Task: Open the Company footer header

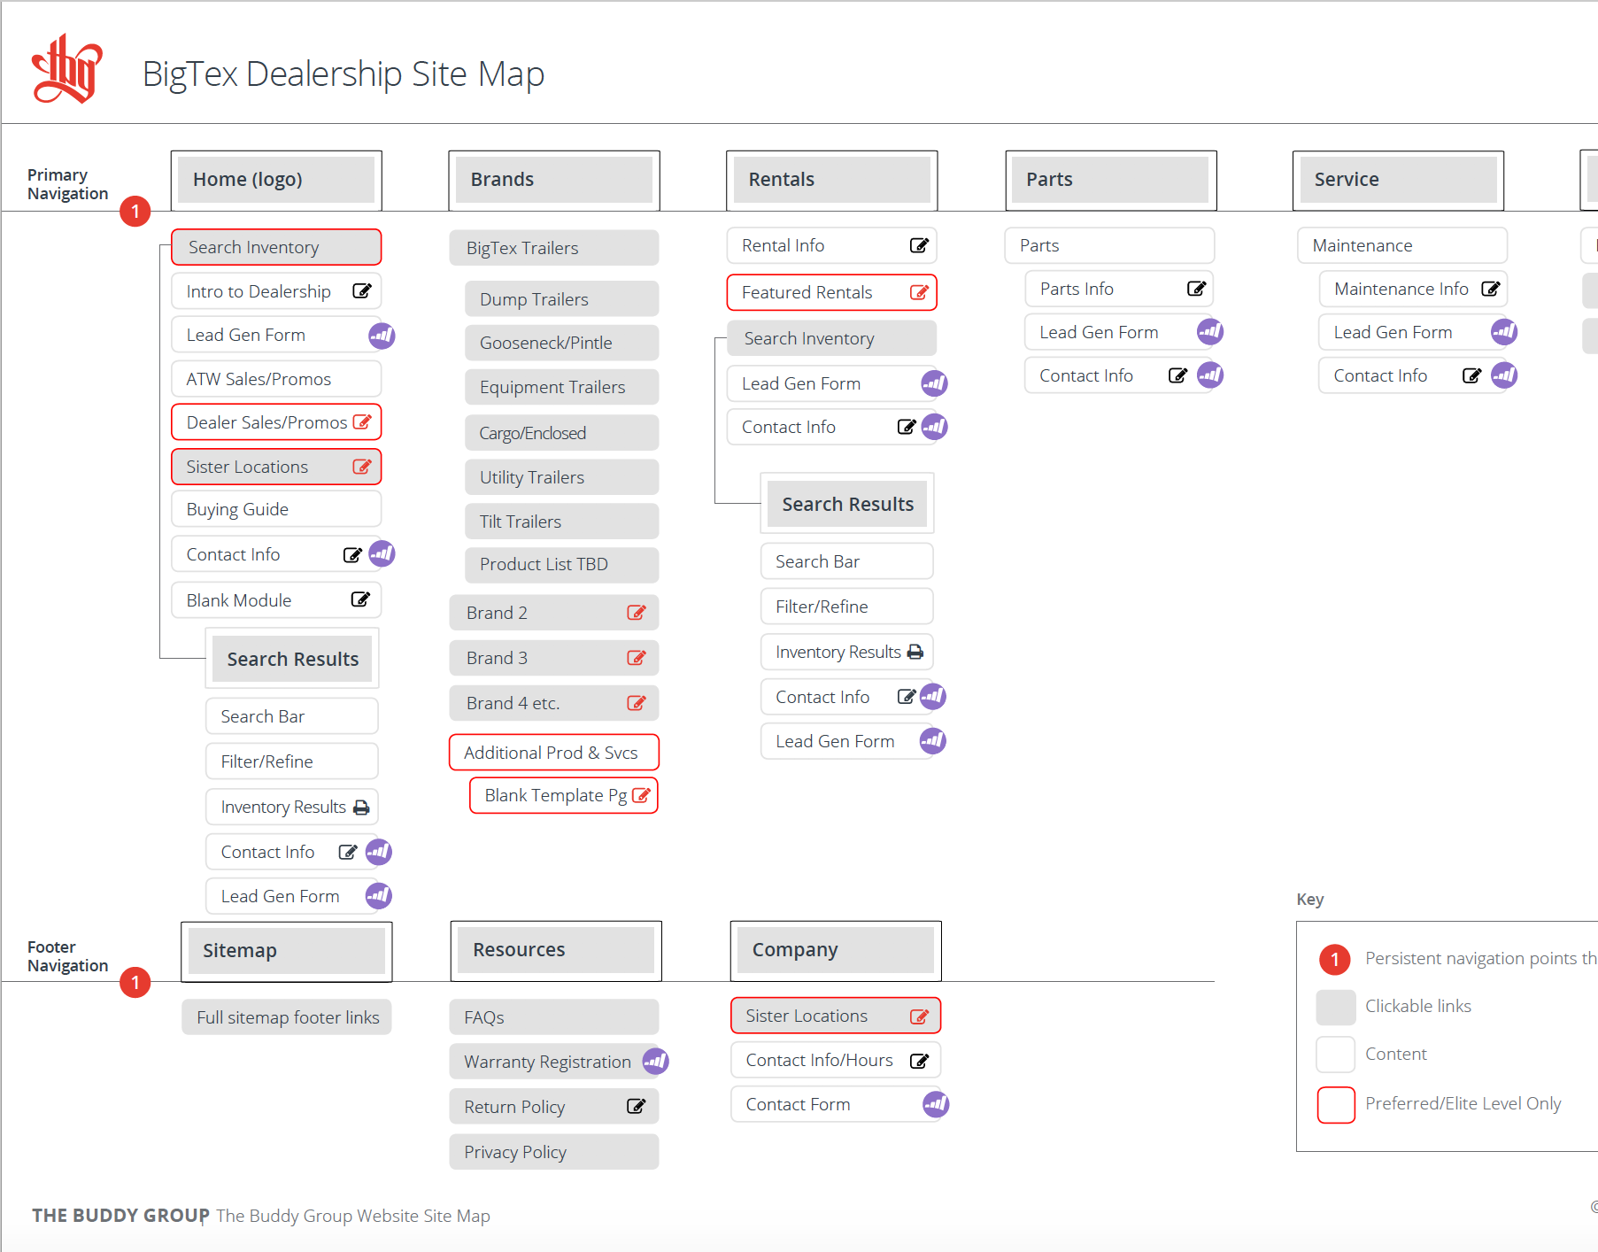Action: [836, 950]
